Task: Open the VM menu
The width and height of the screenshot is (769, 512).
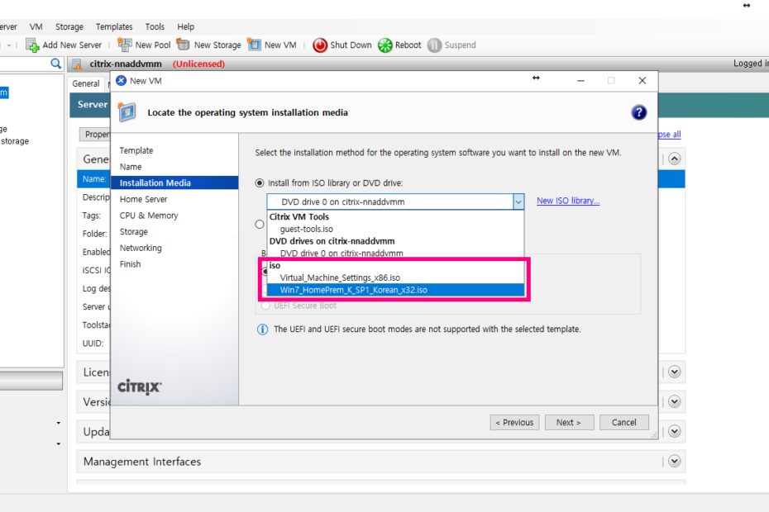Action: coord(36,26)
